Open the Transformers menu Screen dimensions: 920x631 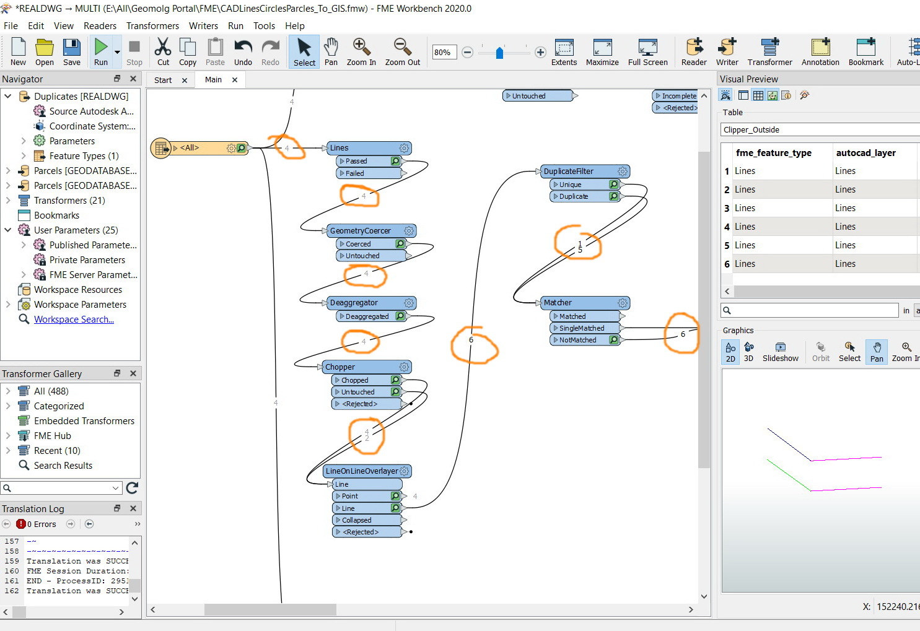[x=152, y=25]
